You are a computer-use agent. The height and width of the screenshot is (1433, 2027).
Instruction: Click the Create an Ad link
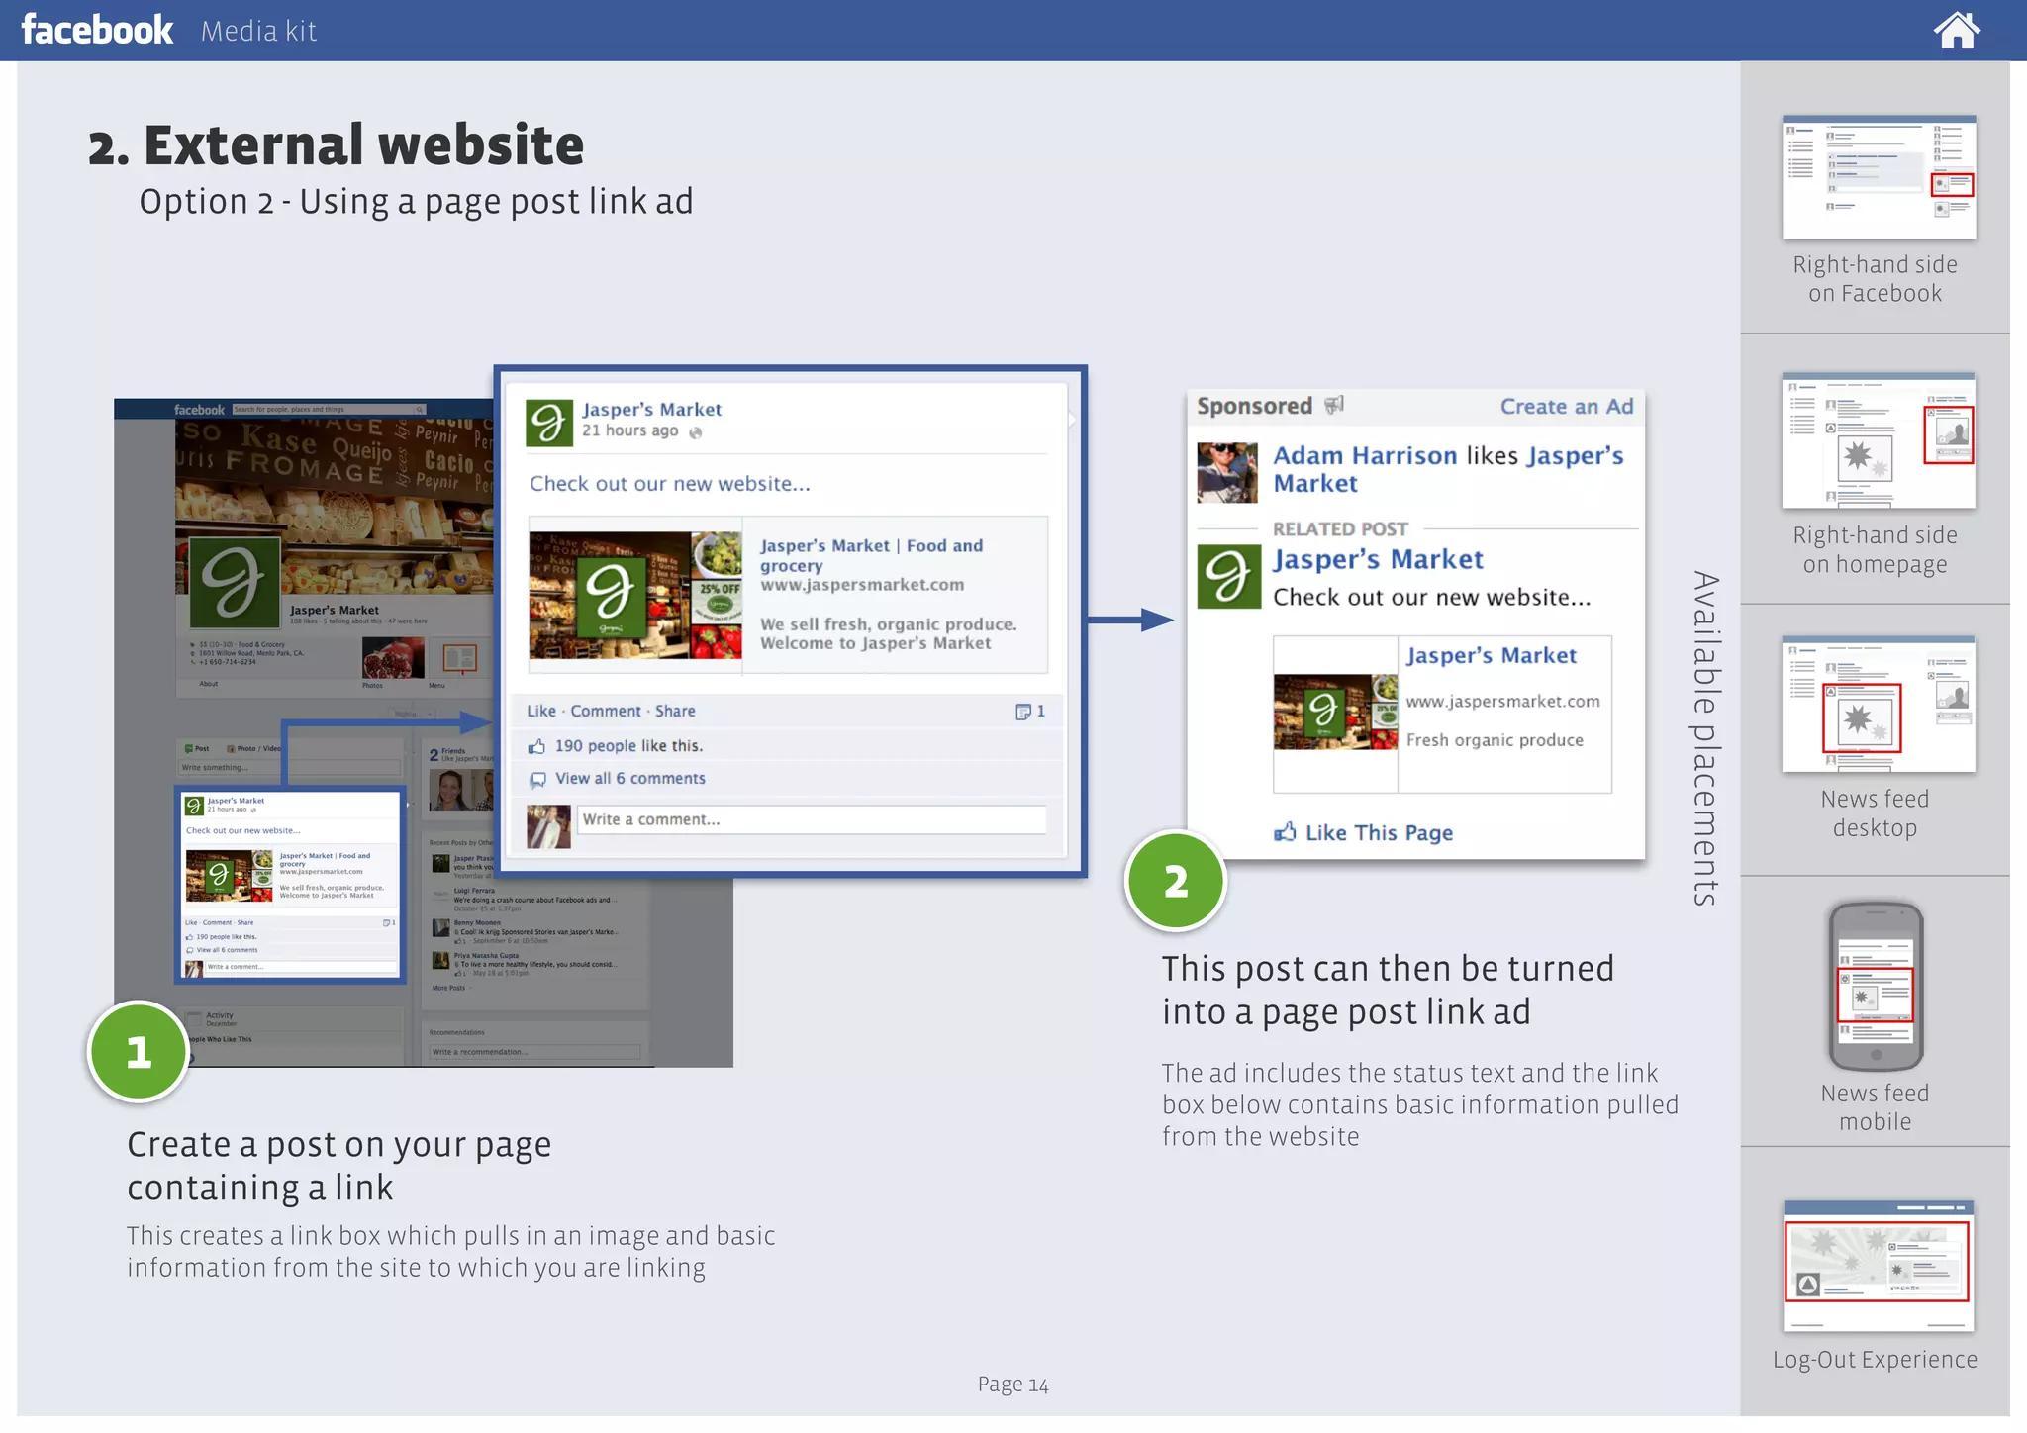(x=1566, y=406)
